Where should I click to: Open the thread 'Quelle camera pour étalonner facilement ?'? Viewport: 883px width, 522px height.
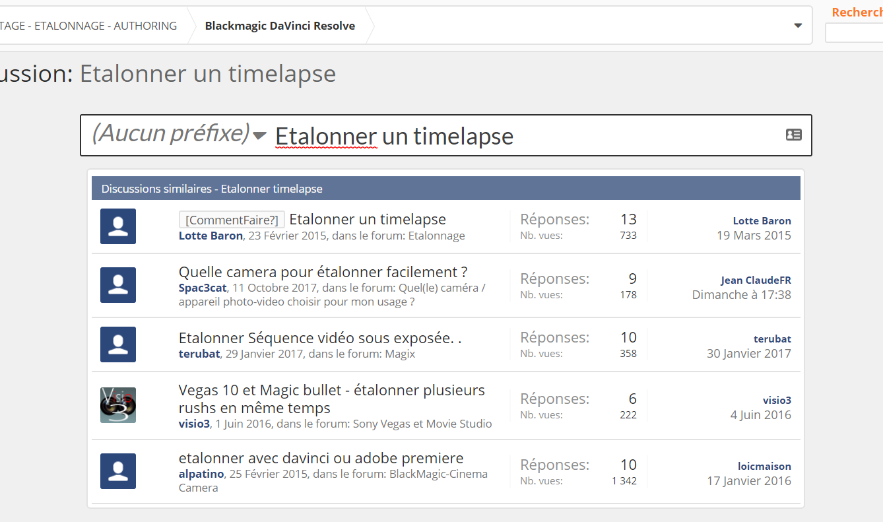[x=323, y=272]
